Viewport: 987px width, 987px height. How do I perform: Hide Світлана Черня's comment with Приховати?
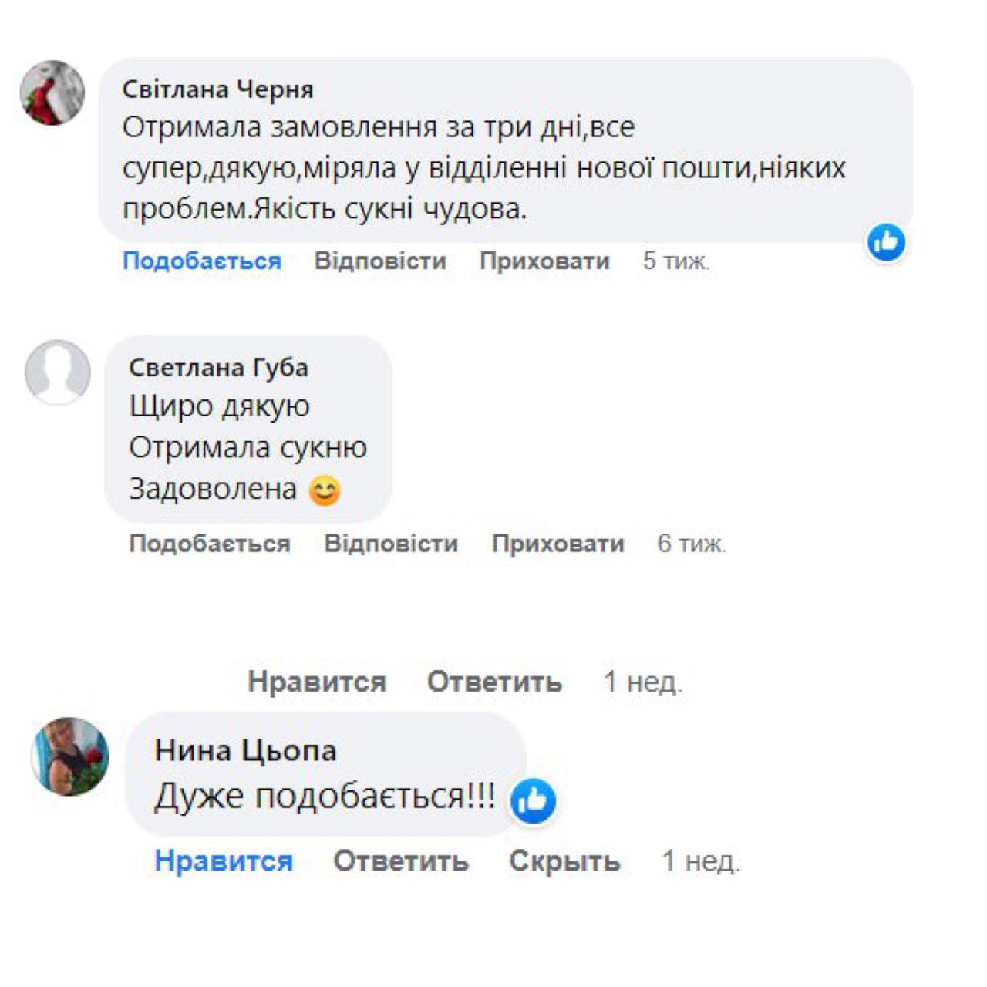[x=544, y=261]
